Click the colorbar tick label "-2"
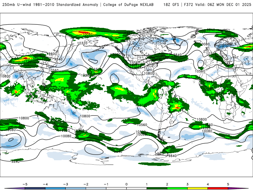The width and height of the screenshot is (253, 190). (86, 184)
